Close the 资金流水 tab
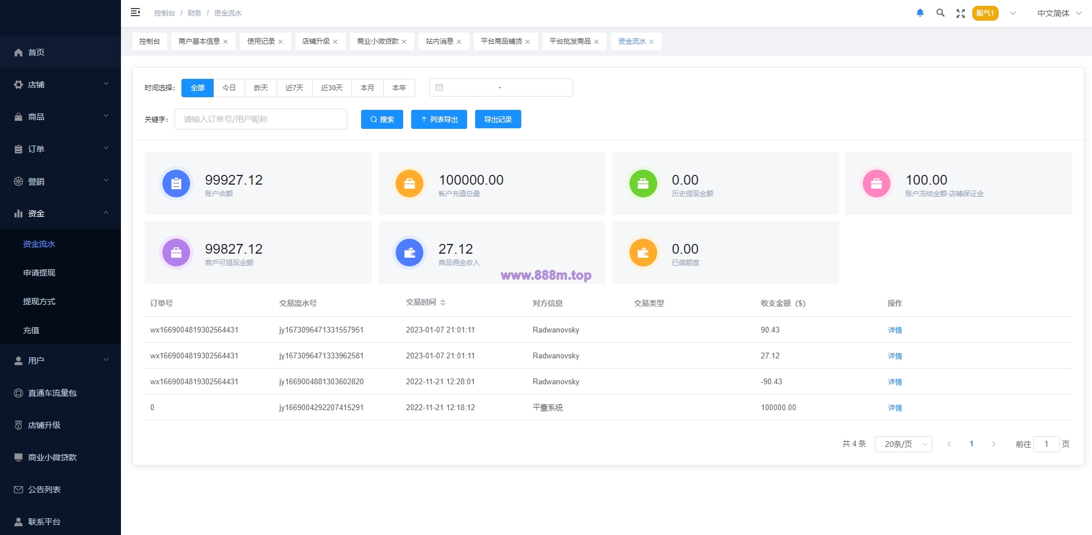This screenshot has height=535, width=1092. pyautogui.click(x=651, y=42)
